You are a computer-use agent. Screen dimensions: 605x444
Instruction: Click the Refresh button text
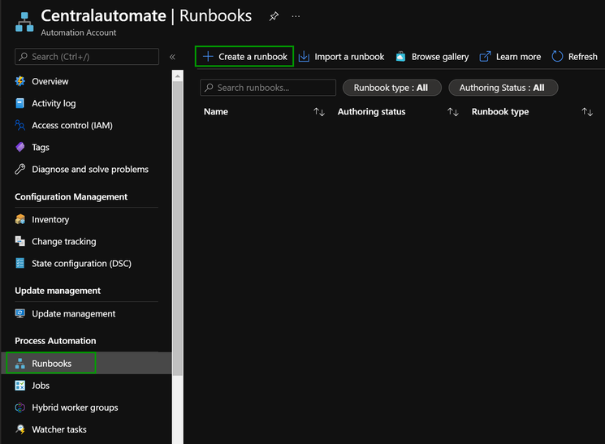tap(582, 57)
